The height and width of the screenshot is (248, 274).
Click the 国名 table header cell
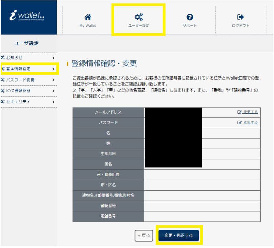point(108,164)
